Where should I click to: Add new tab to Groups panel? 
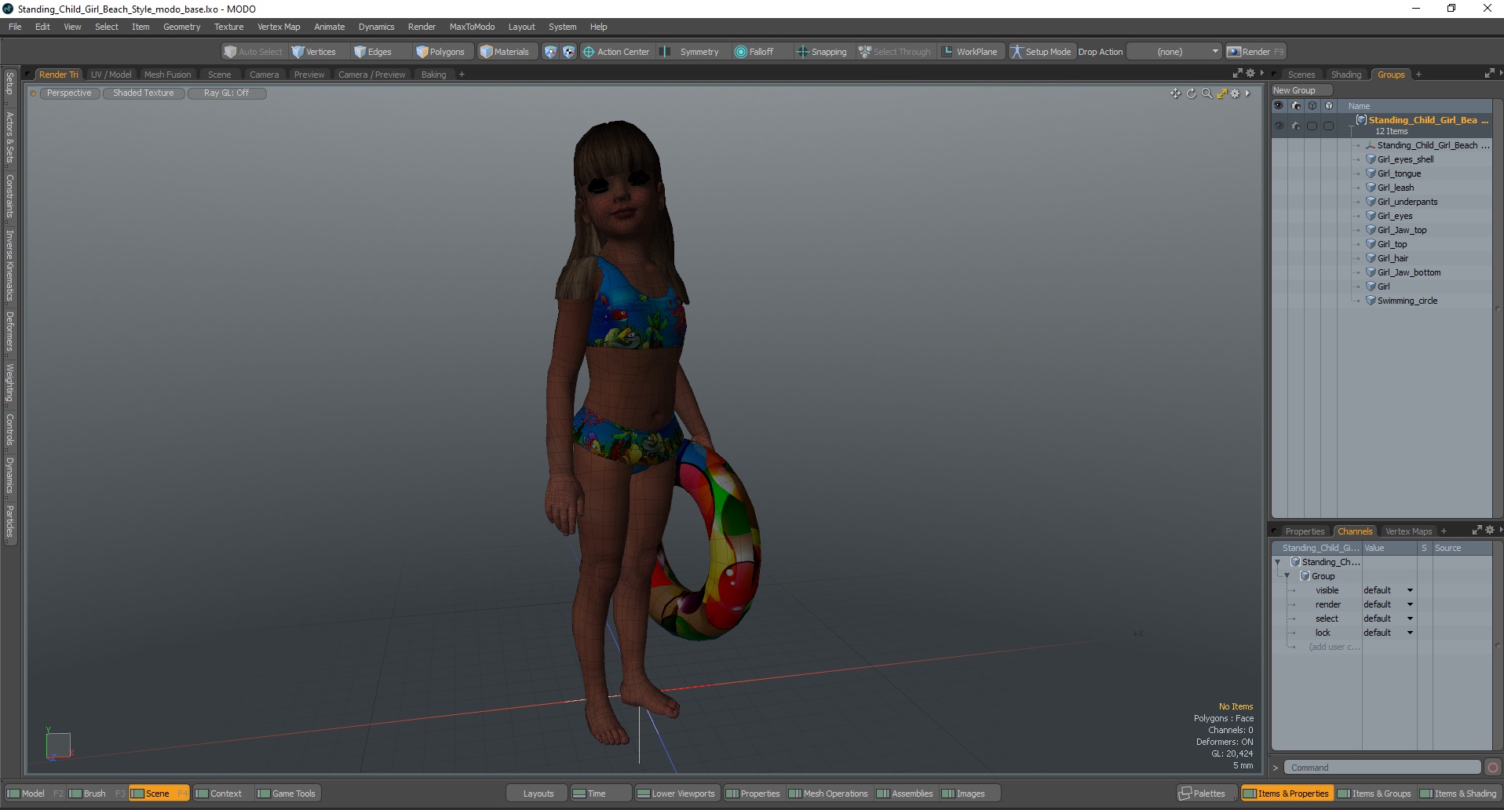click(1418, 75)
